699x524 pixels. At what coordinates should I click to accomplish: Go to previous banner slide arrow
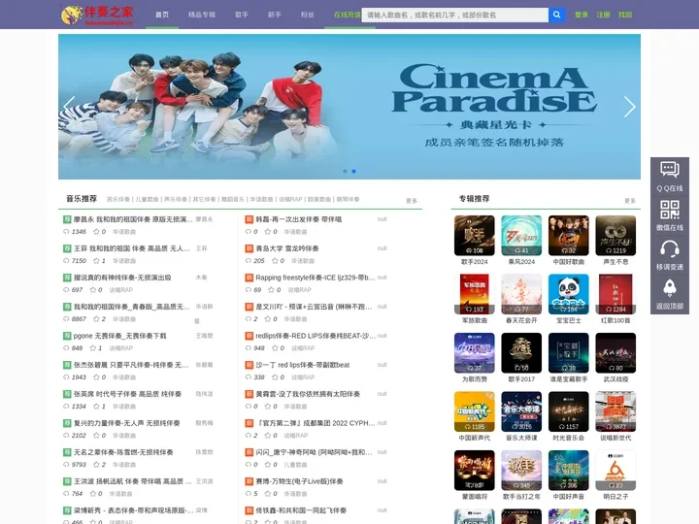[x=69, y=107]
